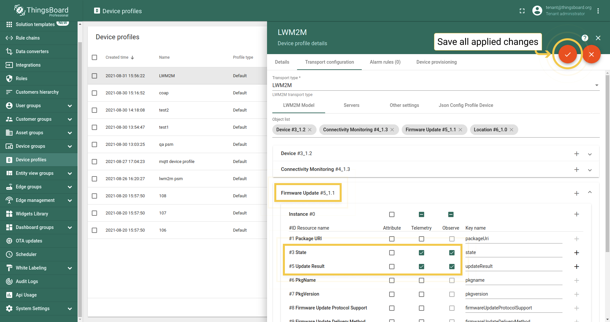This screenshot has height=322, width=610.
Task: Collapse Firmware Update #5_1.1 section
Action: (x=590, y=192)
